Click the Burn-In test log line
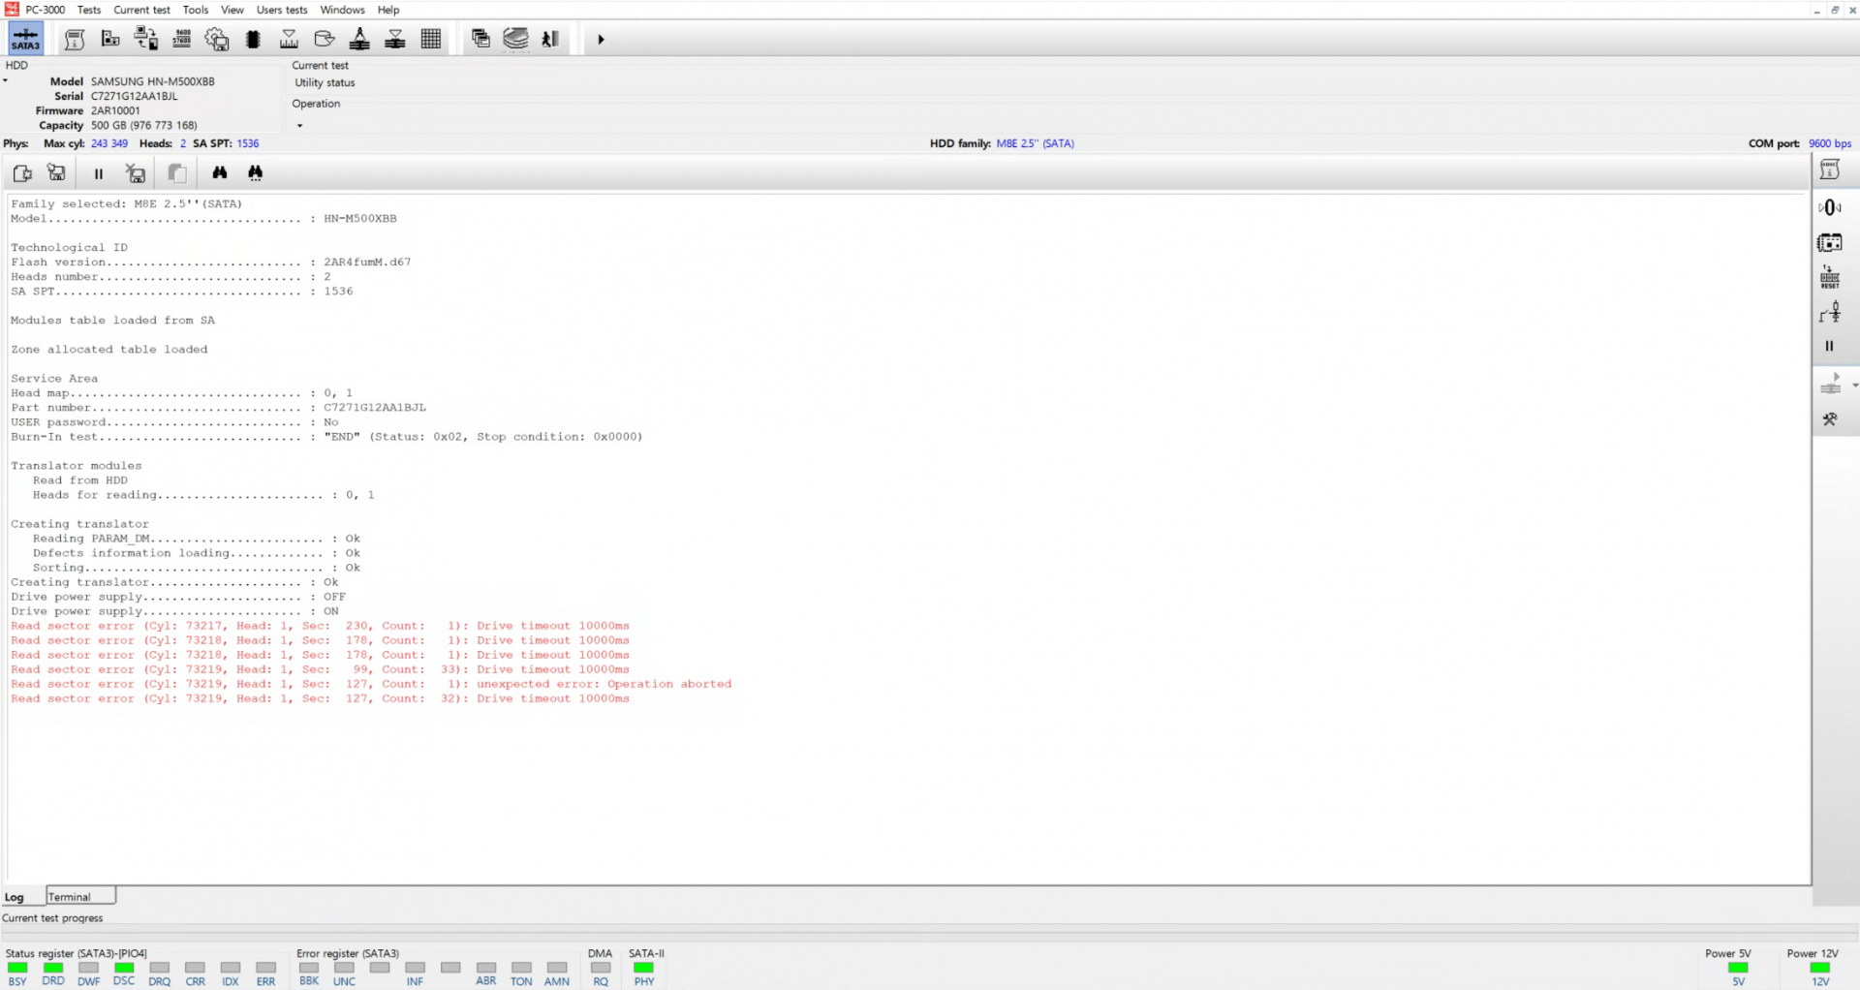 pyautogui.click(x=326, y=437)
